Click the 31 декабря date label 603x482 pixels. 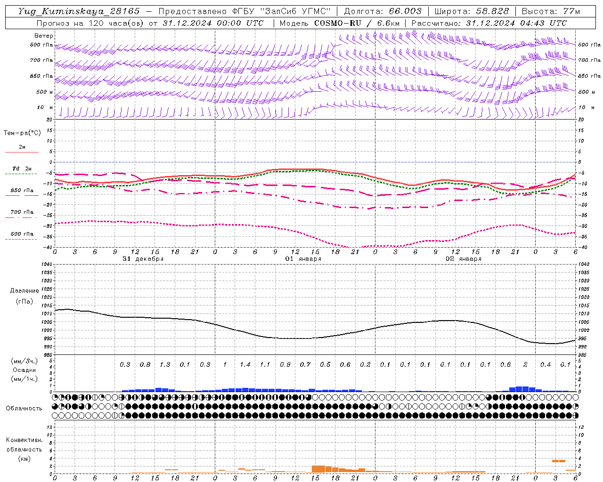point(143,259)
